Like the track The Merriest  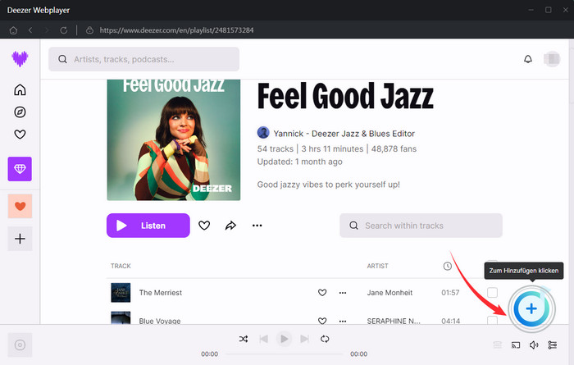pyautogui.click(x=322, y=293)
